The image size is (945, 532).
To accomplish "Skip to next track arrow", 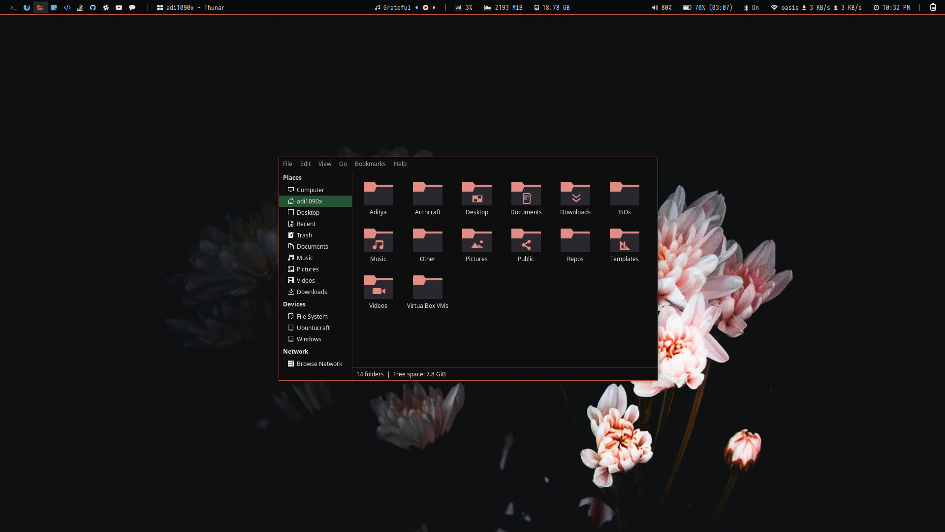I will (434, 7).
